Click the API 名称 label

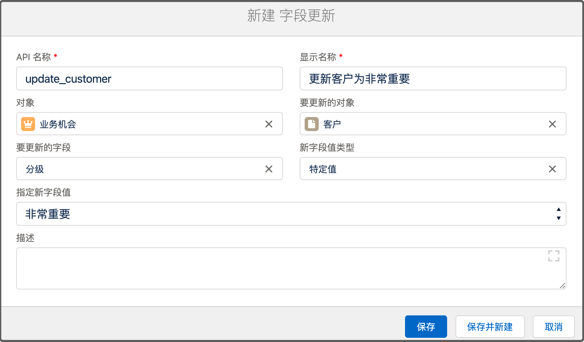pyautogui.click(x=34, y=57)
